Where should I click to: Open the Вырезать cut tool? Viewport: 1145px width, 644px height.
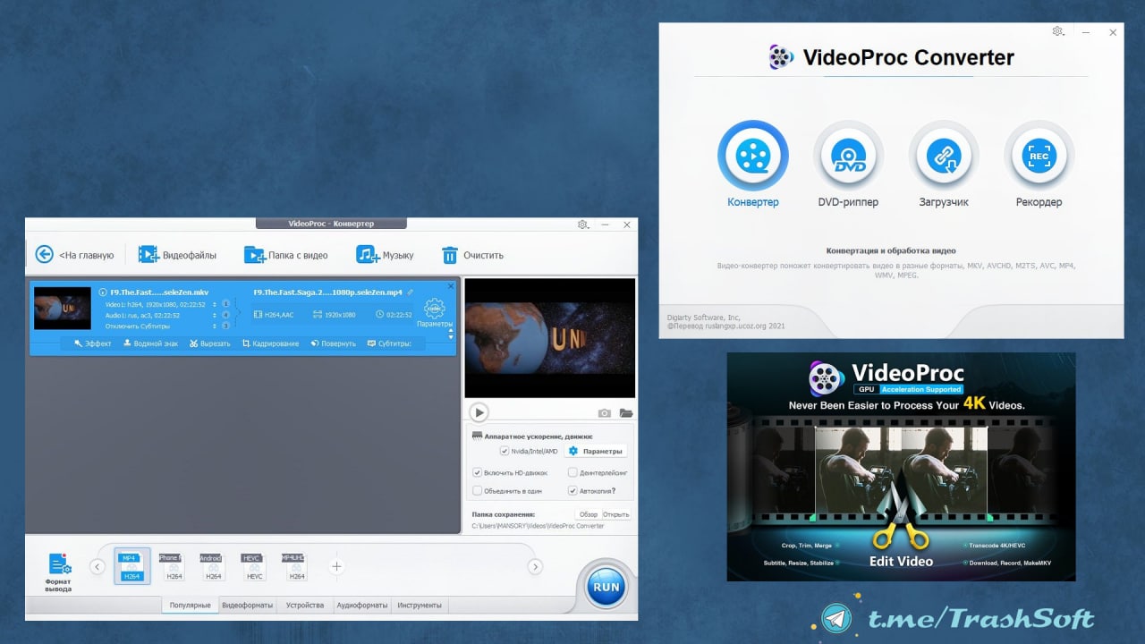[x=210, y=343]
